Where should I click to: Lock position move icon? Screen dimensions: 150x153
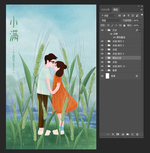coord(116,25)
